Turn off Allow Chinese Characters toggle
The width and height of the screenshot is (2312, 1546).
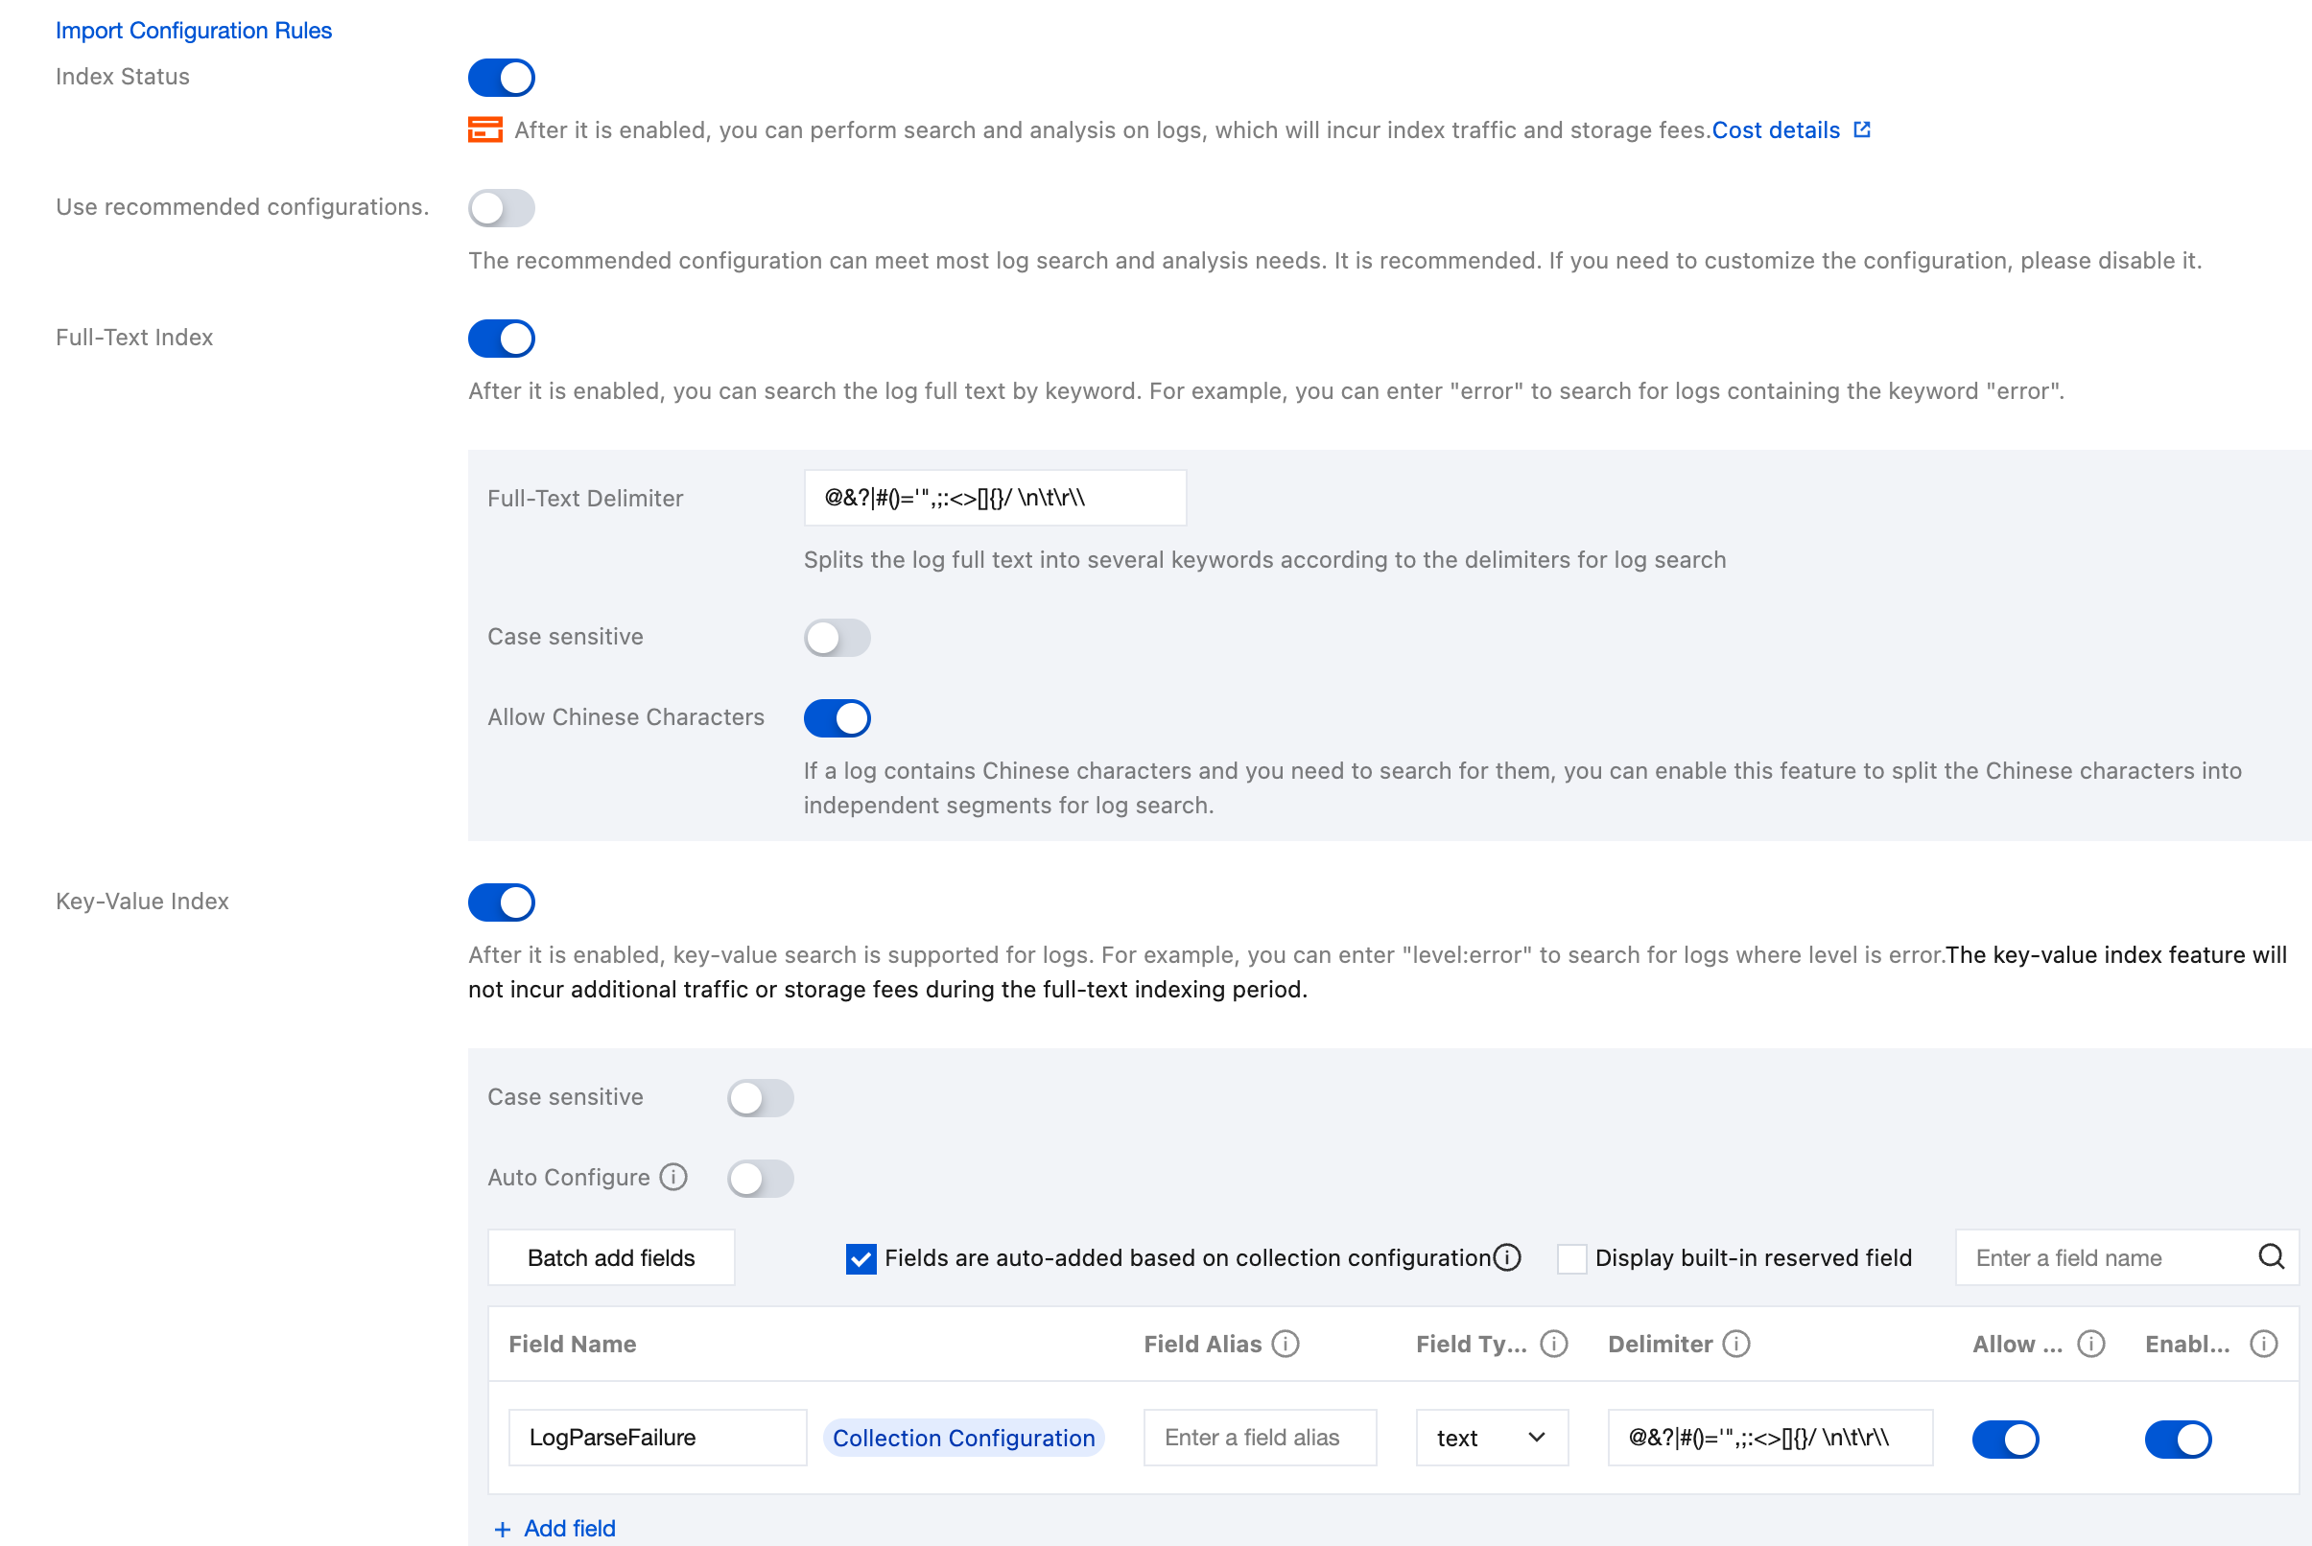pyautogui.click(x=838, y=718)
